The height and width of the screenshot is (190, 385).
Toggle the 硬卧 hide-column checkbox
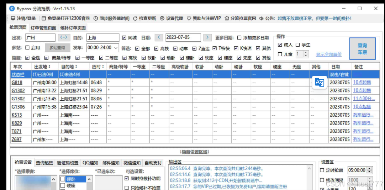click(182, 58)
